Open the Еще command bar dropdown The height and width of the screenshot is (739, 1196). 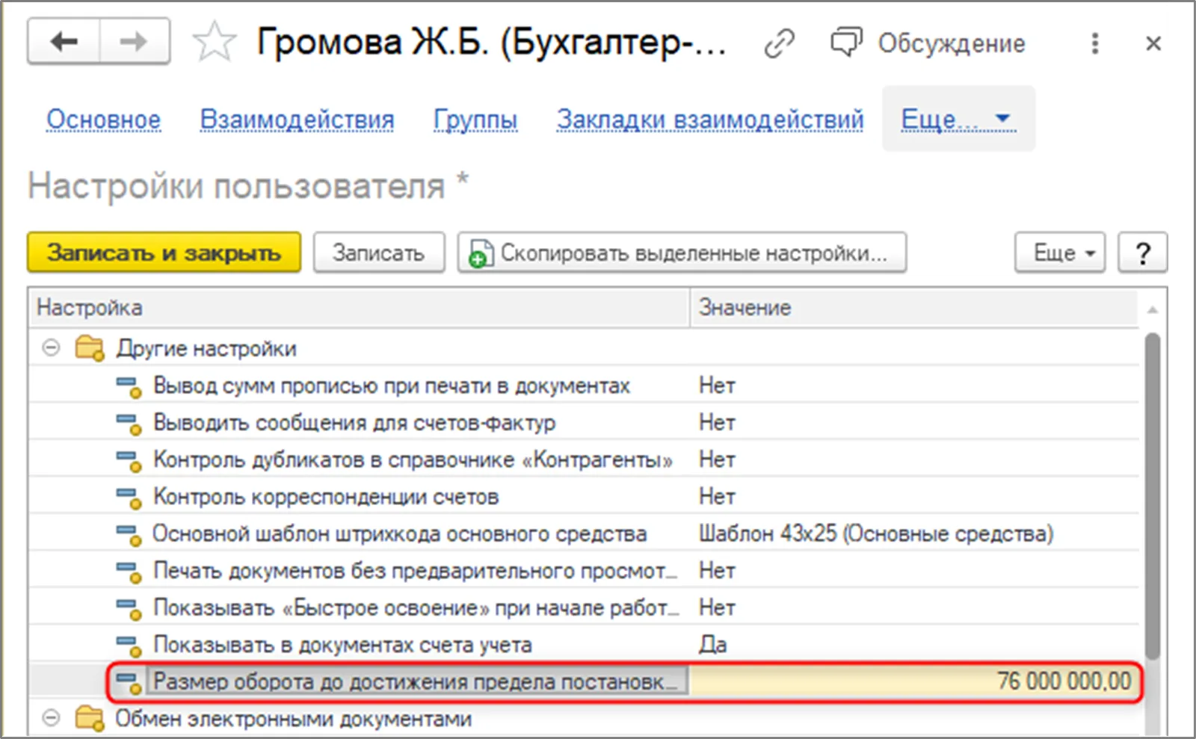pyautogui.click(x=1059, y=253)
